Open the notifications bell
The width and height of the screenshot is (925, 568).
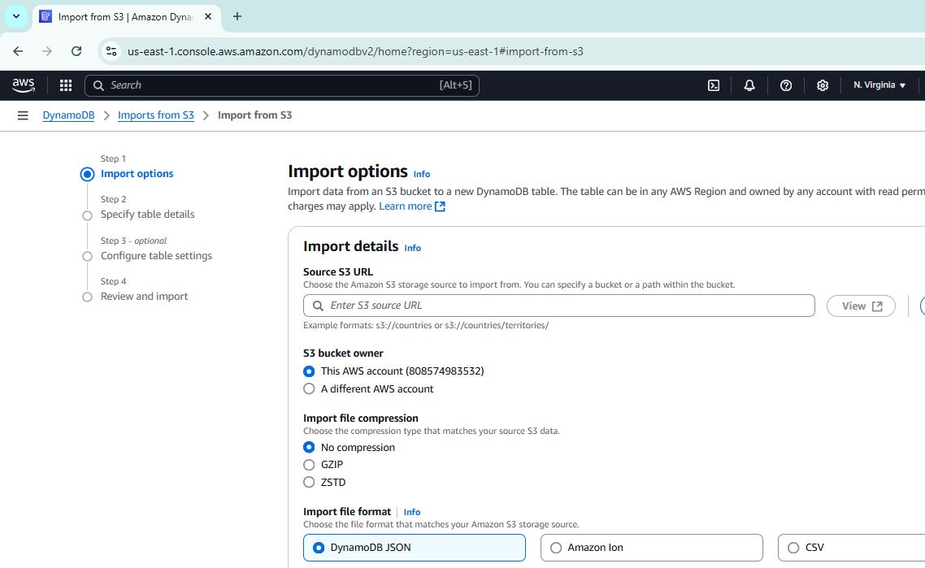click(749, 85)
